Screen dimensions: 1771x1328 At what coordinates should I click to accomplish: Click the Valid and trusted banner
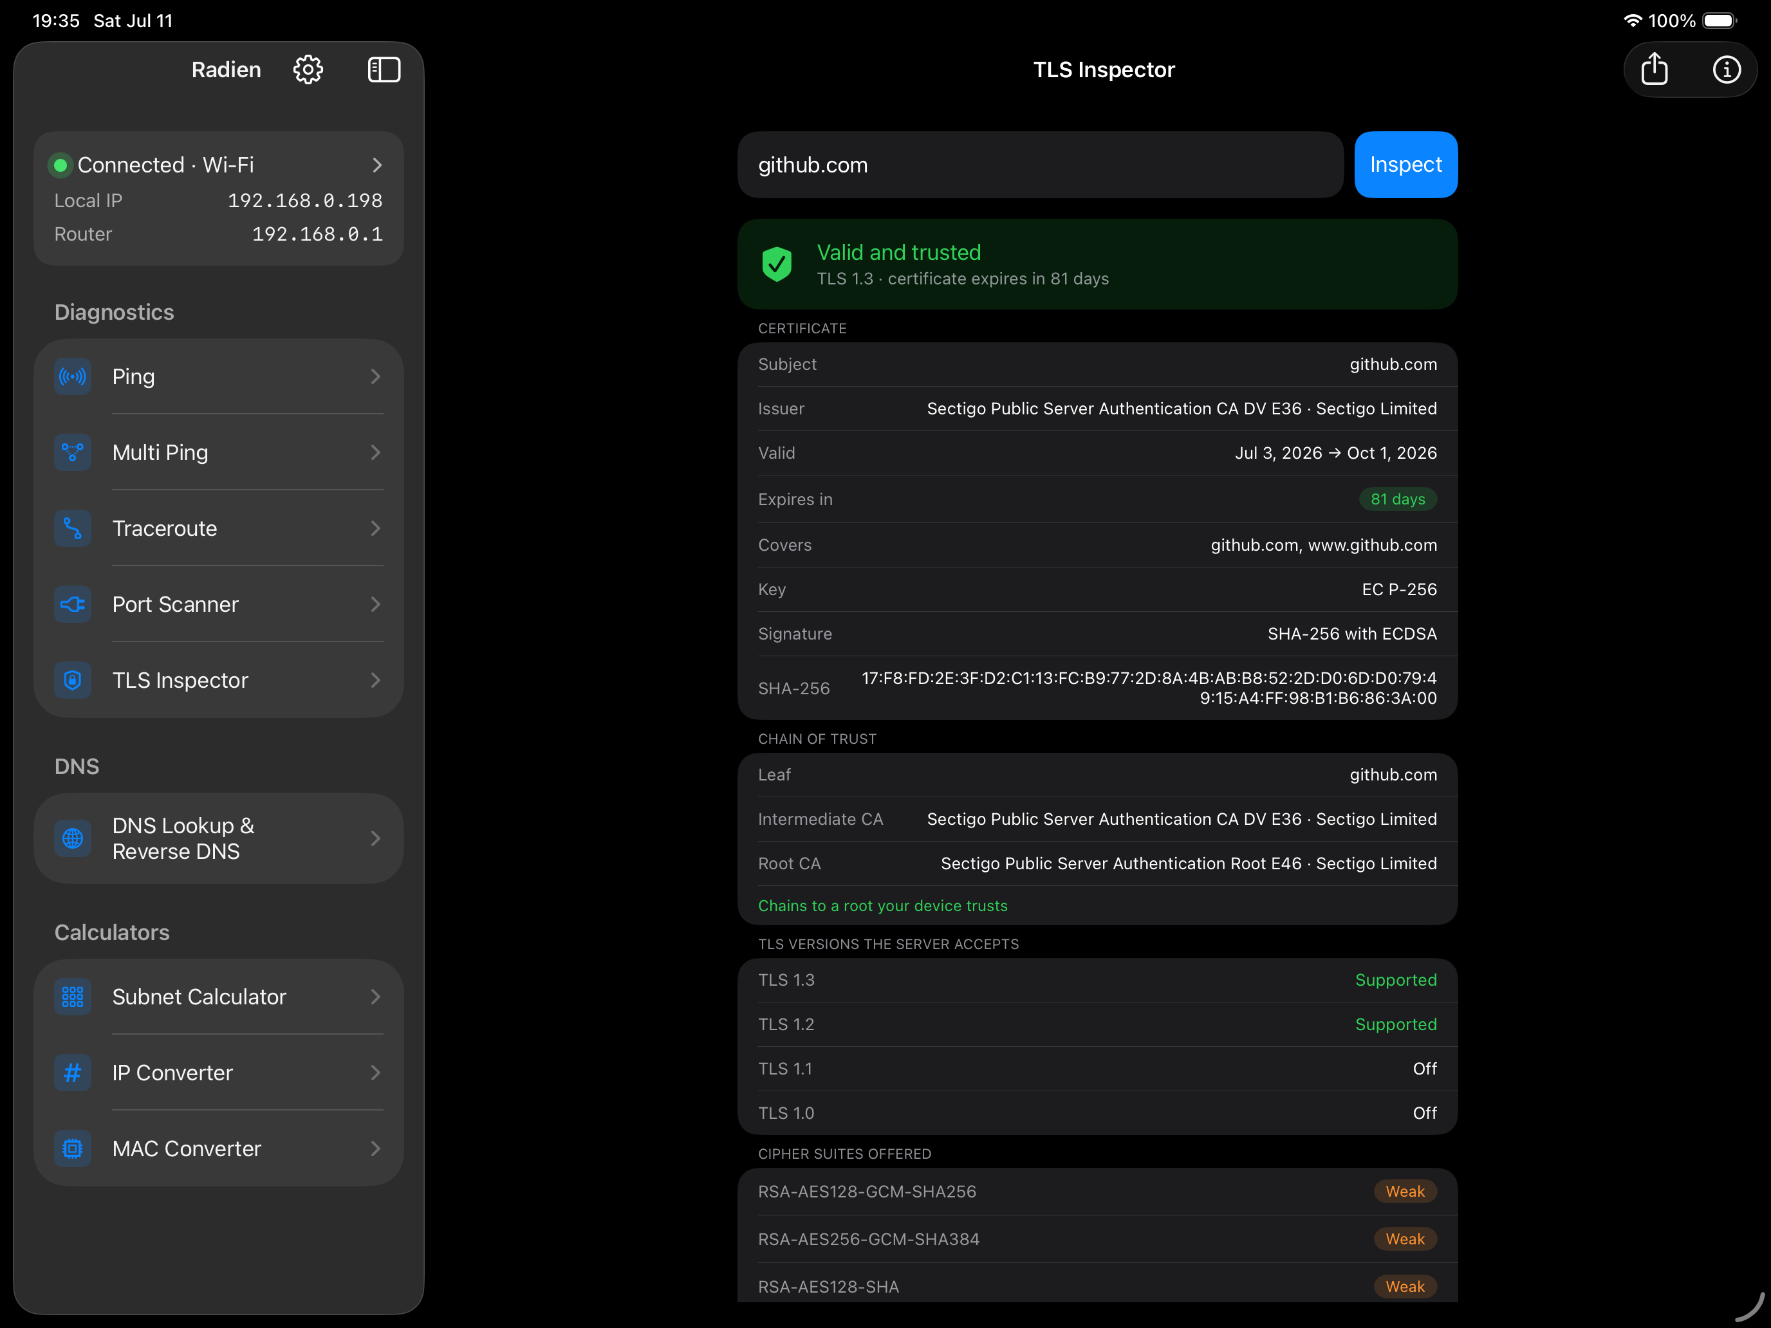tap(1097, 264)
